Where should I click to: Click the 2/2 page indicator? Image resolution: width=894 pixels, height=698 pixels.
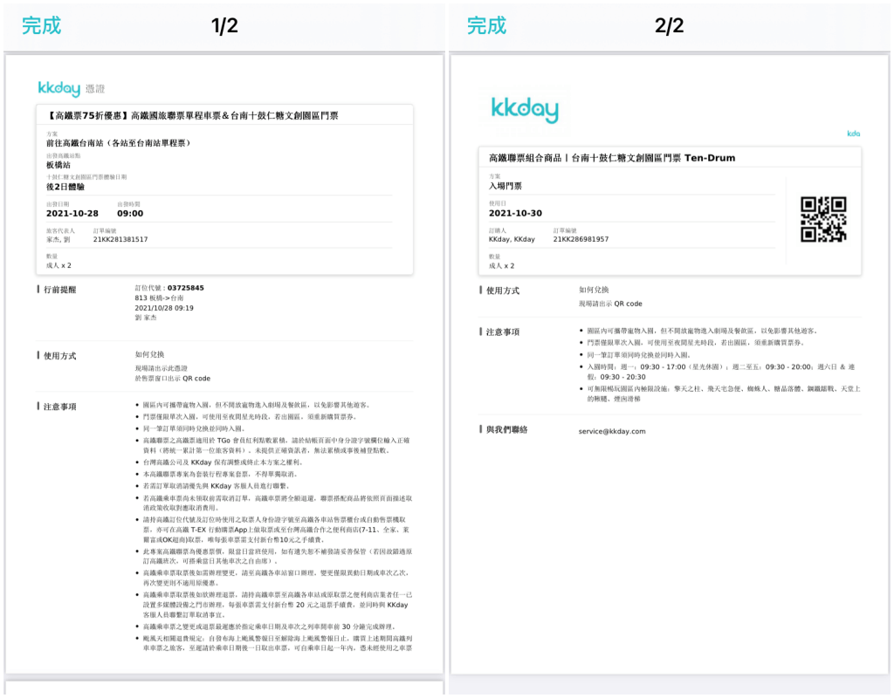tap(669, 25)
